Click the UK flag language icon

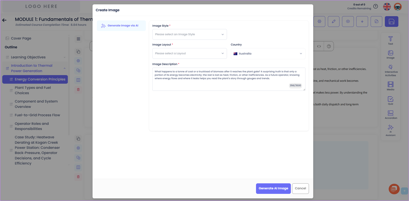coord(387,7)
